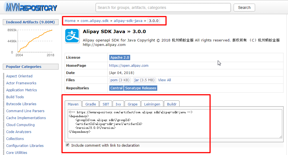
Task: Open the Configuration Libraries category
Action: 25,146
